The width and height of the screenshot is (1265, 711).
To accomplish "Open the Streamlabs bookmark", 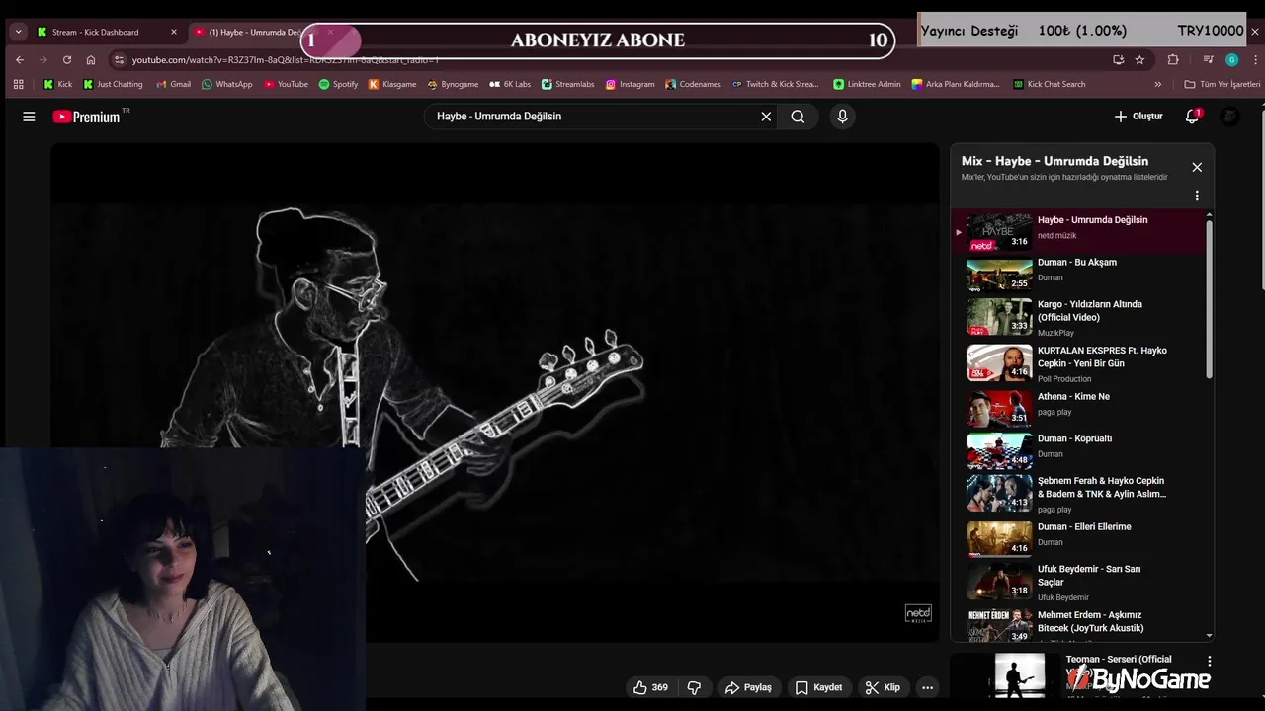I will (x=568, y=84).
